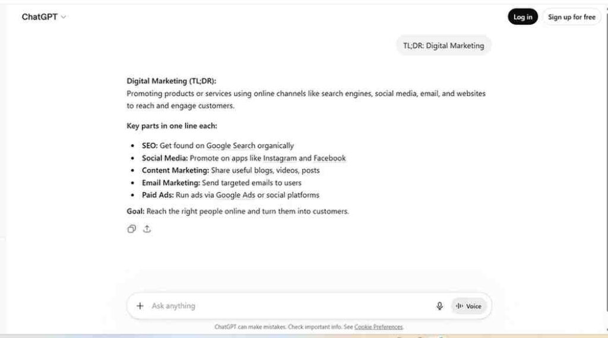608x338 pixels.
Task: Click the Google Ads link
Action: click(235, 195)
